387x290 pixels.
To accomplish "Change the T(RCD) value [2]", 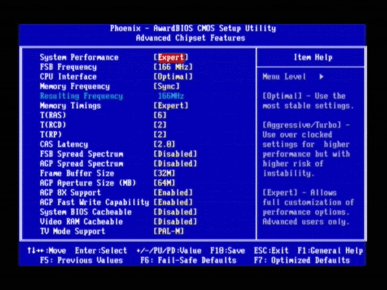I will (160, 125).
